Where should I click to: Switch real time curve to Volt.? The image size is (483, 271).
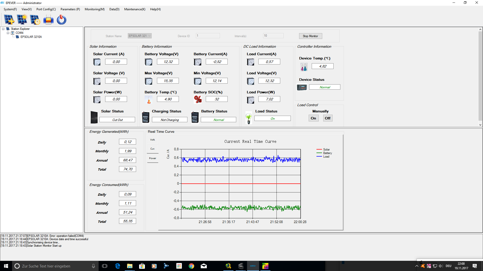[x=152, y=140]
